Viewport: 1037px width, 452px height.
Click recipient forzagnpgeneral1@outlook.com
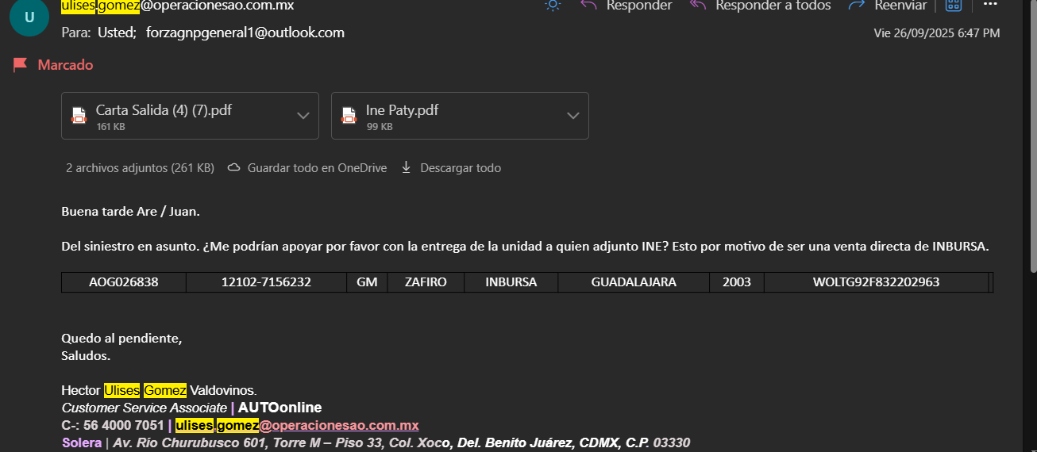tap(245, 33)
